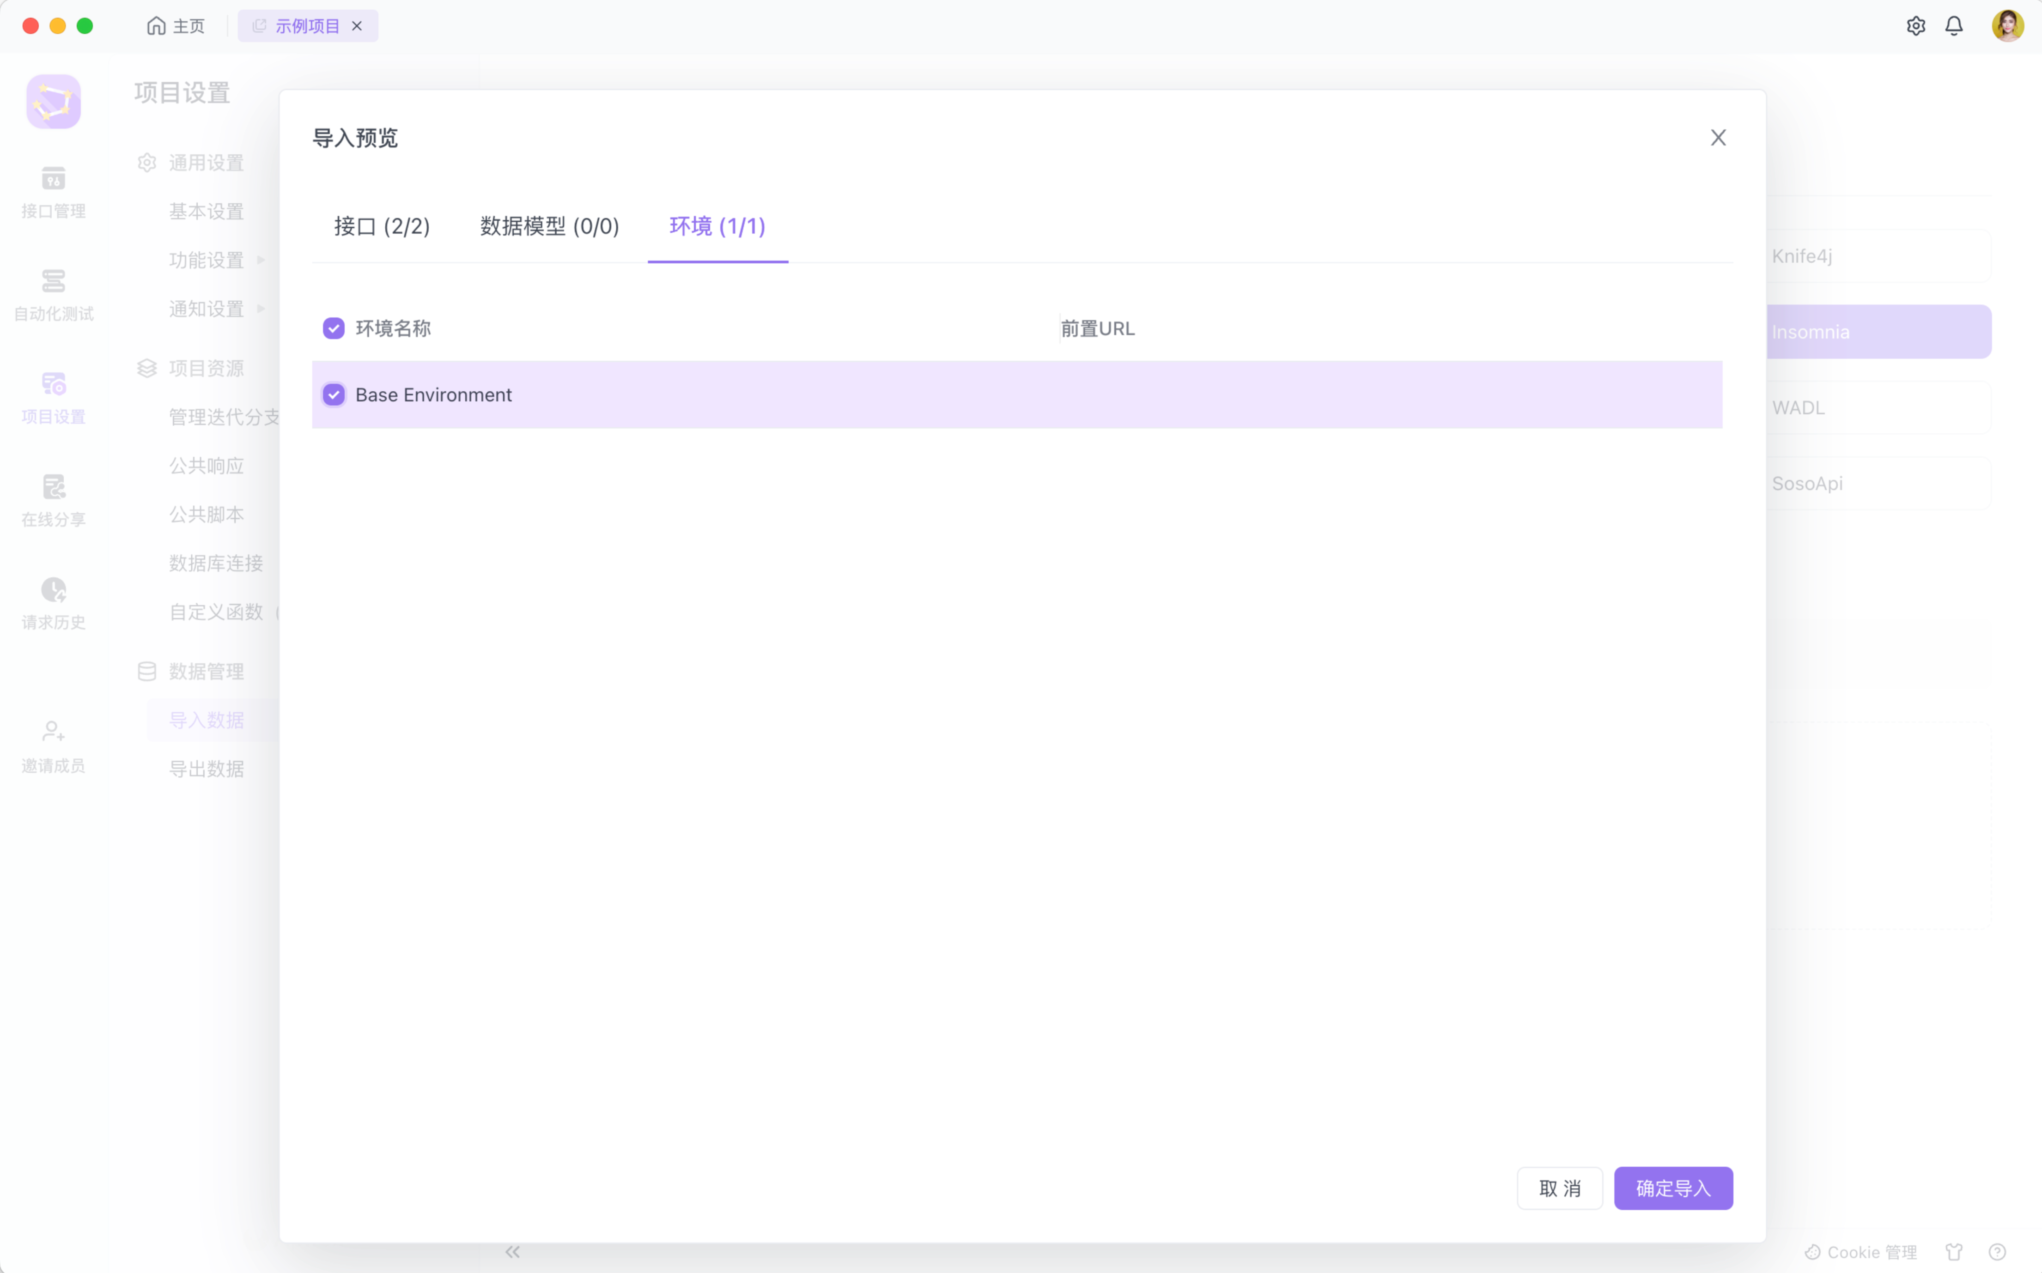Switch to the 数据模型 (0/0) tab
The width and height of the screenshot is (2042, 1273).
(x=549, y=226)
